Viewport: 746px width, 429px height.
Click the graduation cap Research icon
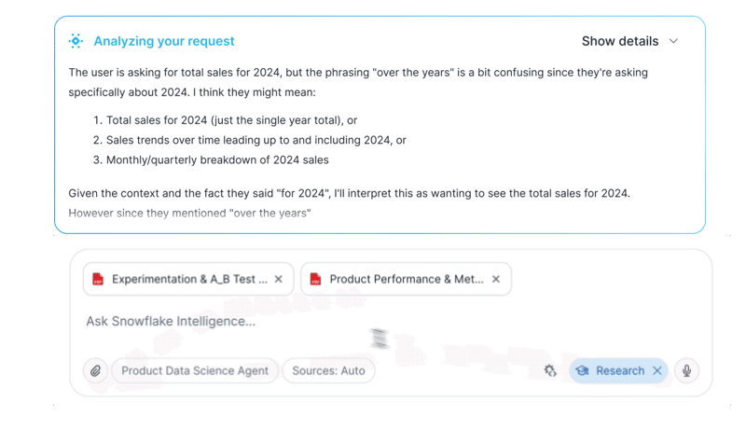[x=583, y=370]
